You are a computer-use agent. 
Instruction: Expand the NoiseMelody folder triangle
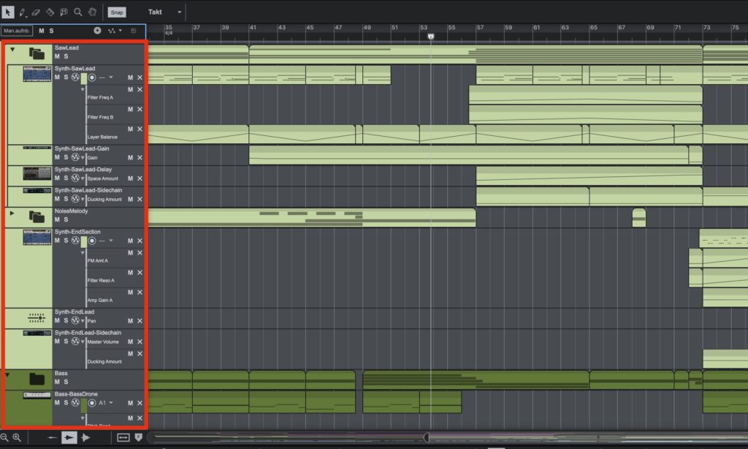[x=12, y=213]
